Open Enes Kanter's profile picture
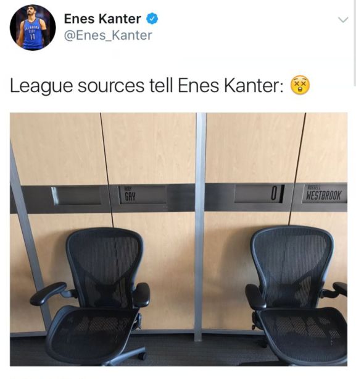Screen dimensions: 356x379 (x=33, y=27)
